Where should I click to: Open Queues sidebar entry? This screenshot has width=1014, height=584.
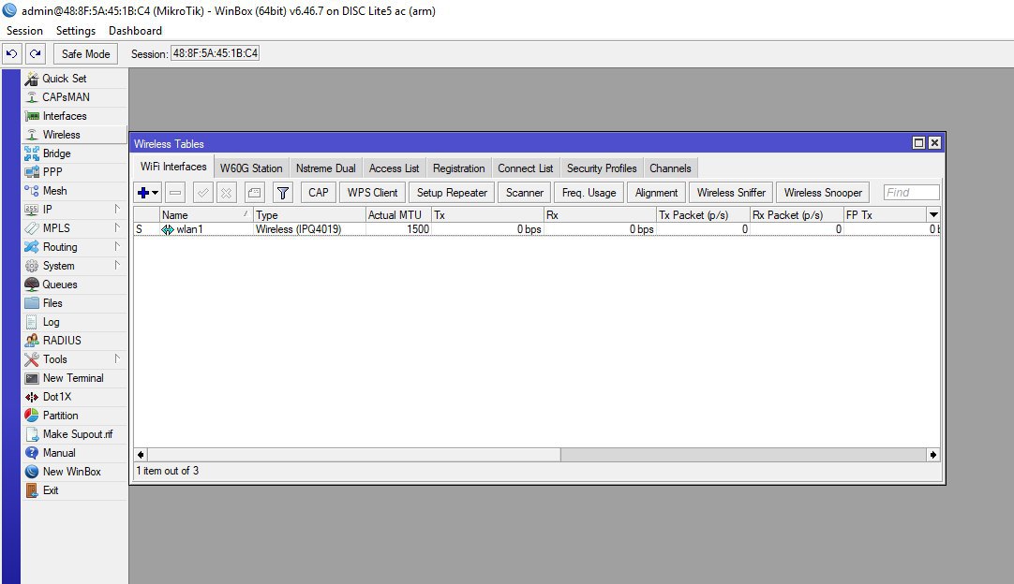click(x=74, y=285)
